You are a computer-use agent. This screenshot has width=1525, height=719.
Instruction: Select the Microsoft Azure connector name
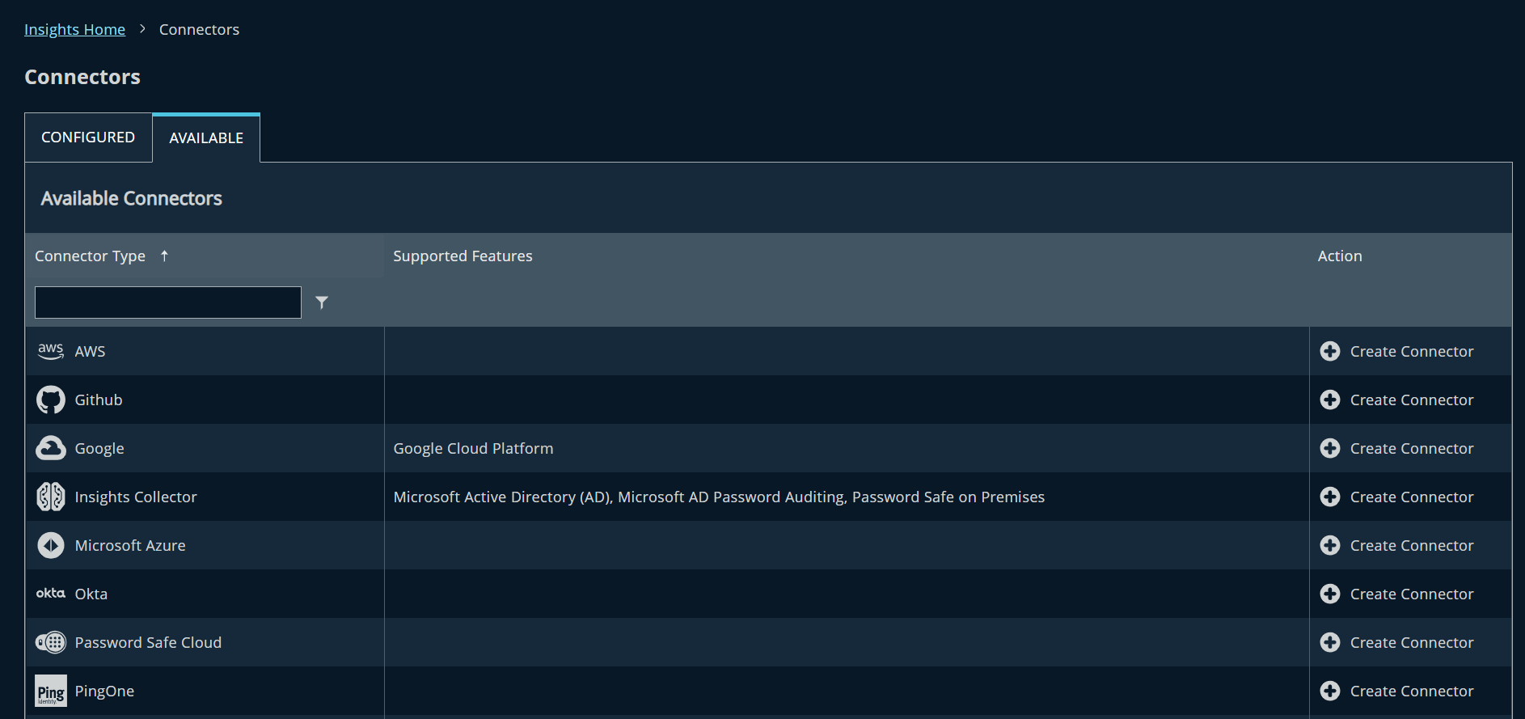[x=130, y=545]
